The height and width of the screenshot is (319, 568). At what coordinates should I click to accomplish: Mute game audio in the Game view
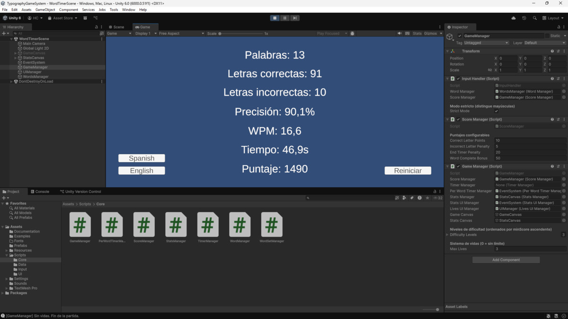400,34
